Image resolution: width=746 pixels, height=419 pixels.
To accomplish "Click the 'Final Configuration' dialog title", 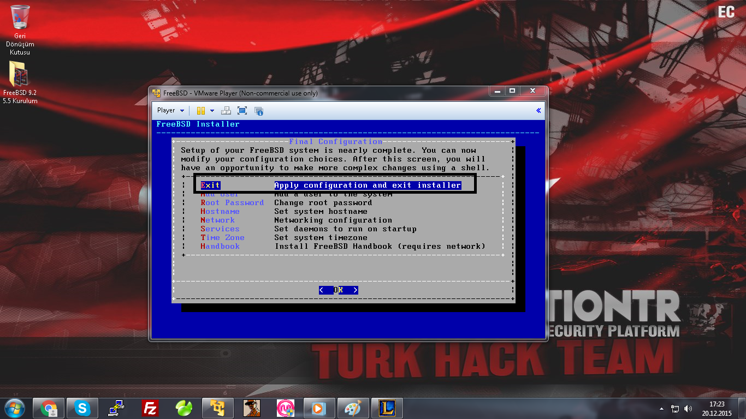I will [x=336, y=141].
